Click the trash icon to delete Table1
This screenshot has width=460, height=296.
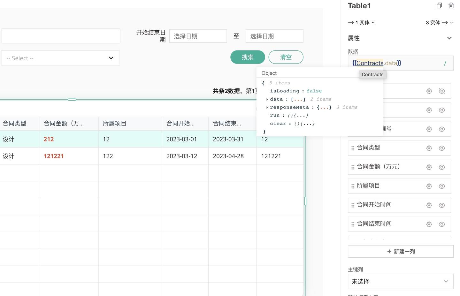click(x=451, y=5)
